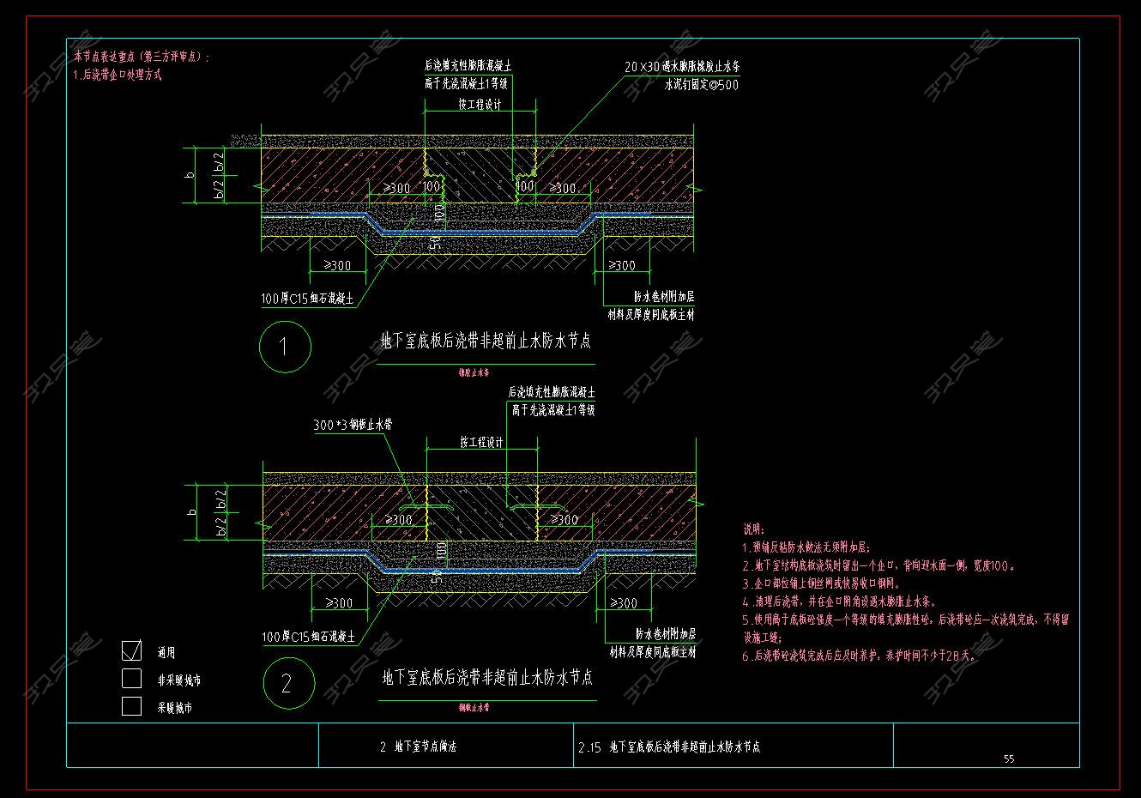Click 材料及厚度同底板主材 in detail 2
1141x798 pixels.
point(652,652)
